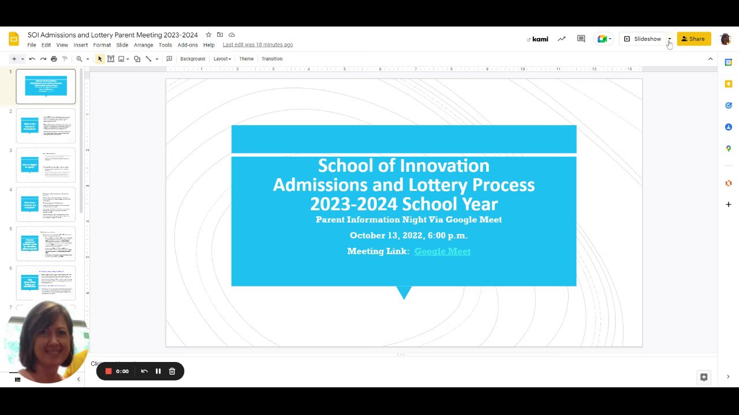Expand the Slideshow options arrow

pos(670,39)
